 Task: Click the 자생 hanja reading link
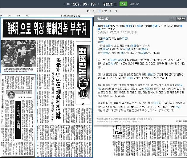pos(180,85)
